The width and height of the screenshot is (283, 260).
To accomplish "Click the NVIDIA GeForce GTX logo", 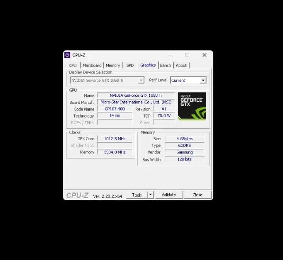I will coord(192,106).
